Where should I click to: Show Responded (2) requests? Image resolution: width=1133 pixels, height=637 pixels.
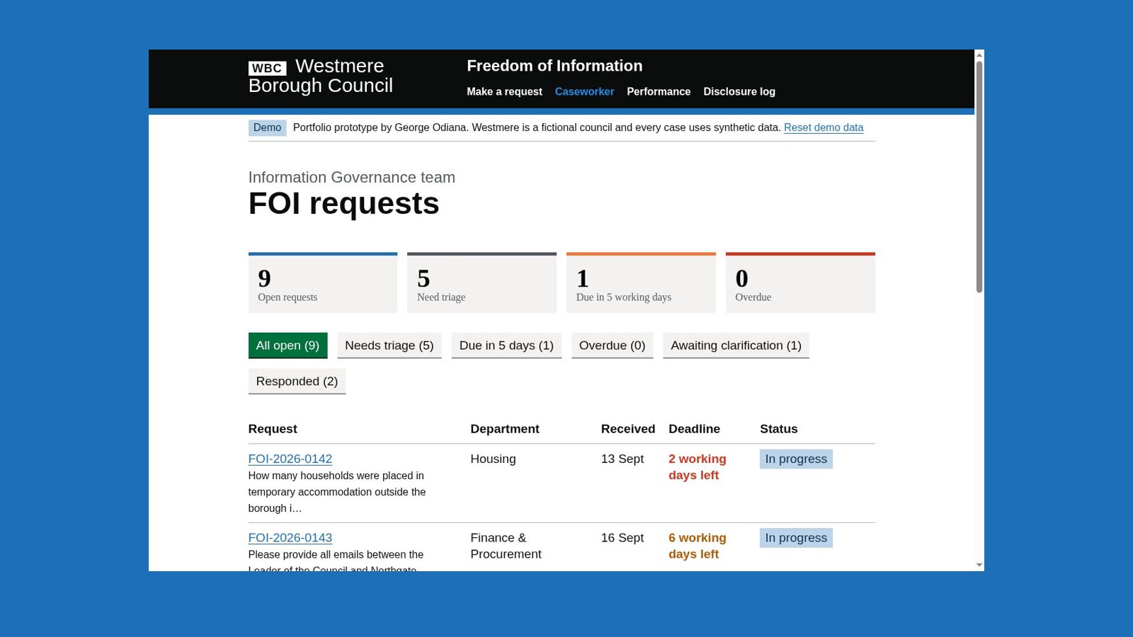coord(297,381)
